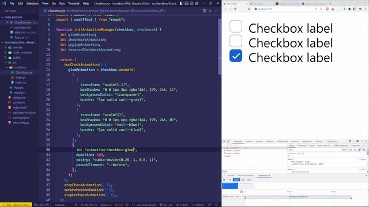Toggle device toolbar in DevTools
Viewport: 369px width, 207px height.
pos(228,141)
